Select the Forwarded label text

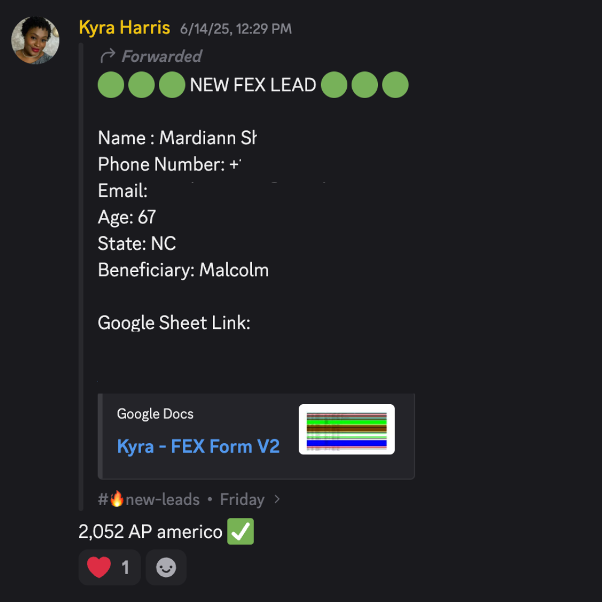coord(162,56)
